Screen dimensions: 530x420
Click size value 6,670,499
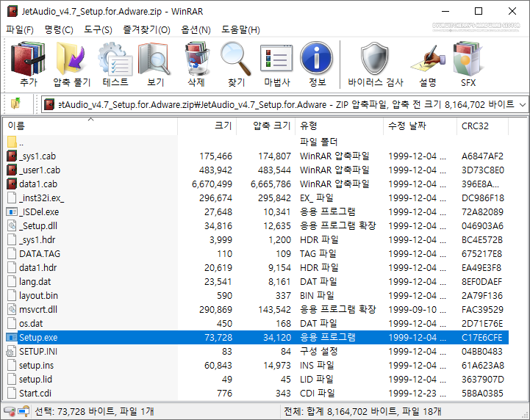(x=212, y=184)
